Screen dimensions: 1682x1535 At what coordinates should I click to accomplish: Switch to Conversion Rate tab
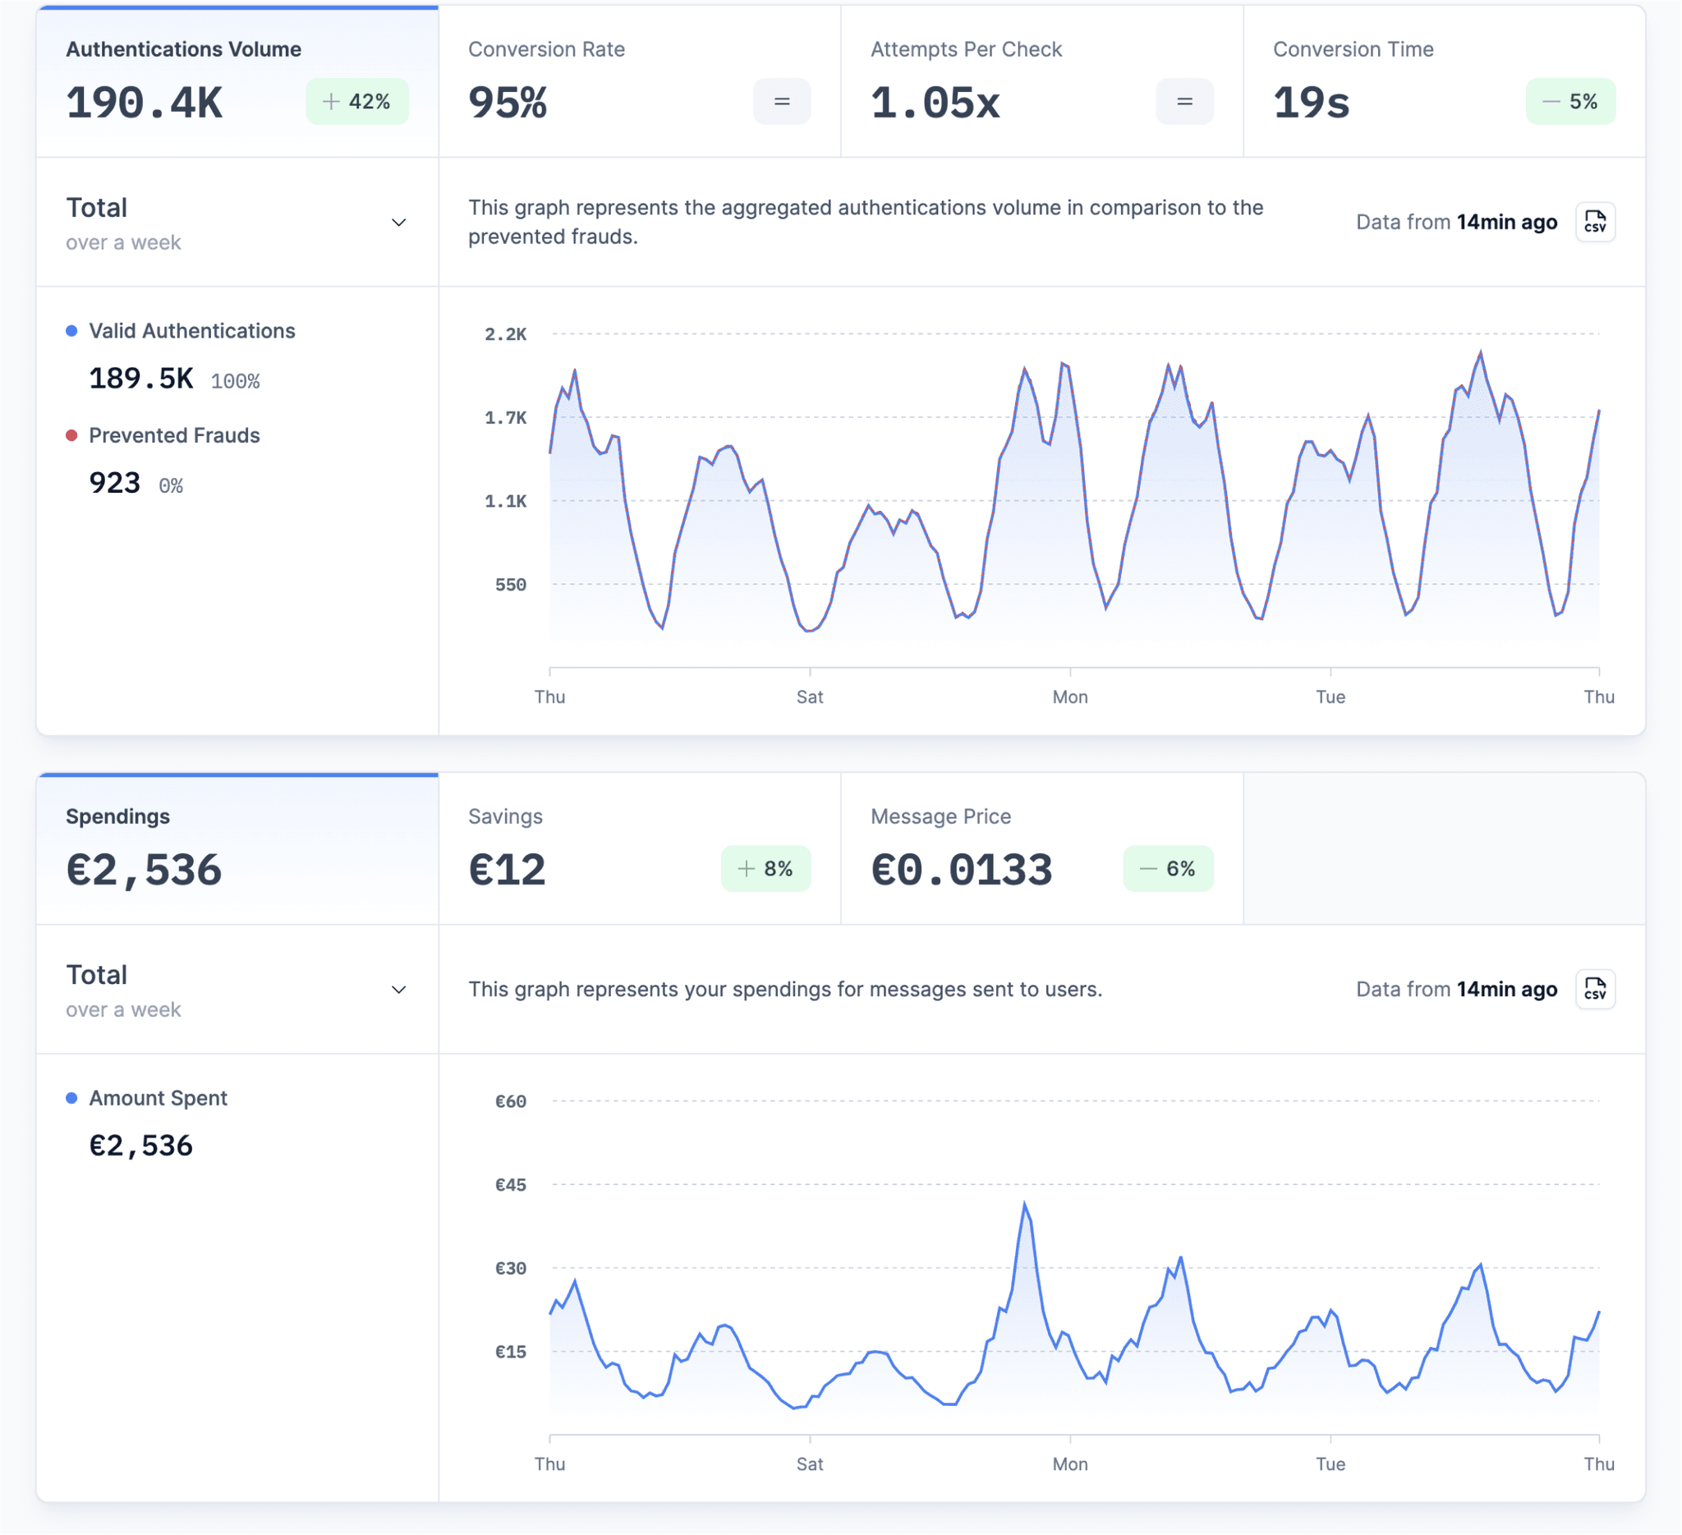639,82
